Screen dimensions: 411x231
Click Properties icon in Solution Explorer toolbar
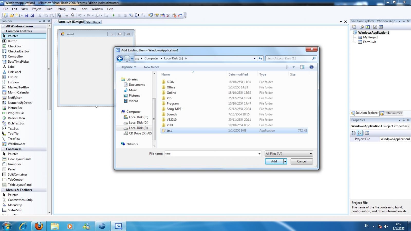coord(354,27)
